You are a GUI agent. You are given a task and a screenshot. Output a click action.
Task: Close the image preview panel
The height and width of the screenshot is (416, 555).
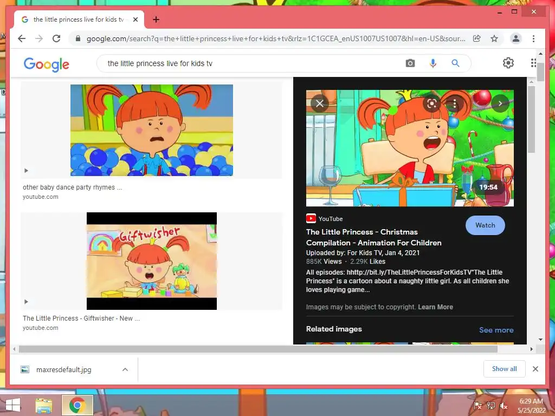pyautogui.click(x=320, y=103)
